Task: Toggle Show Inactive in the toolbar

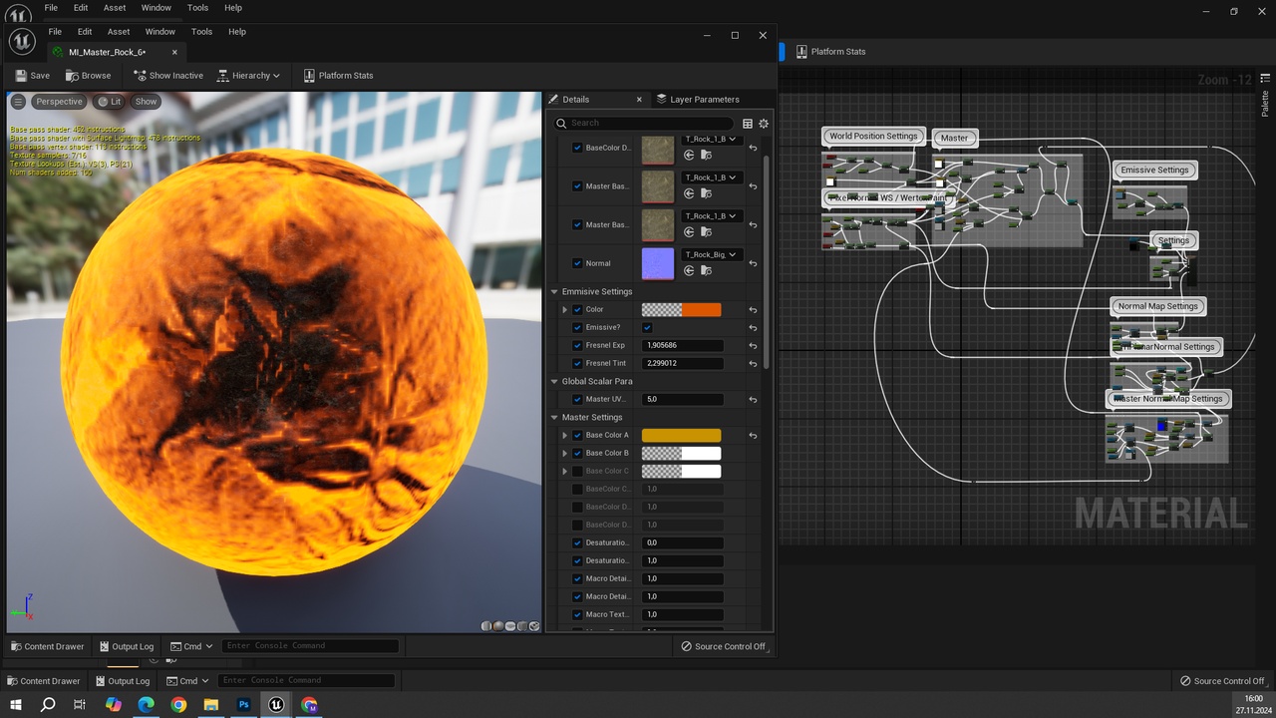Action: [x=168, y=76]
